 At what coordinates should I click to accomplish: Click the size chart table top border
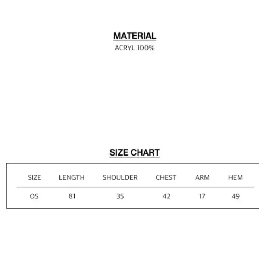(x=133, y=163)
